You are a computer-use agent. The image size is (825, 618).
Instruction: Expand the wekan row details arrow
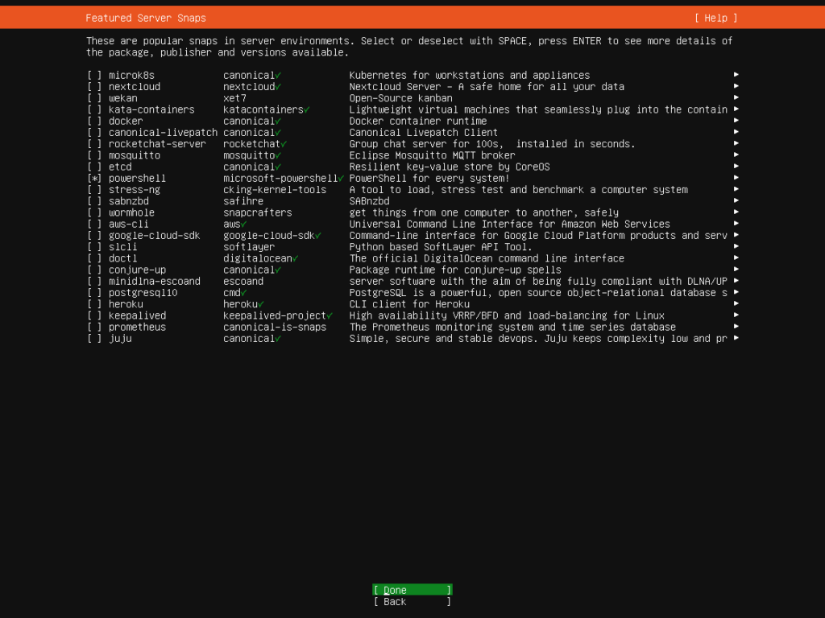[736, 97]
